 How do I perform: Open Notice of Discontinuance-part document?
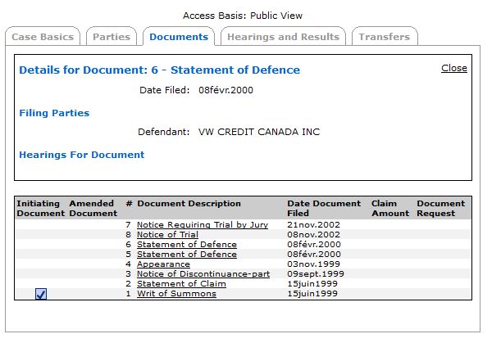click(x=203, y=274)
